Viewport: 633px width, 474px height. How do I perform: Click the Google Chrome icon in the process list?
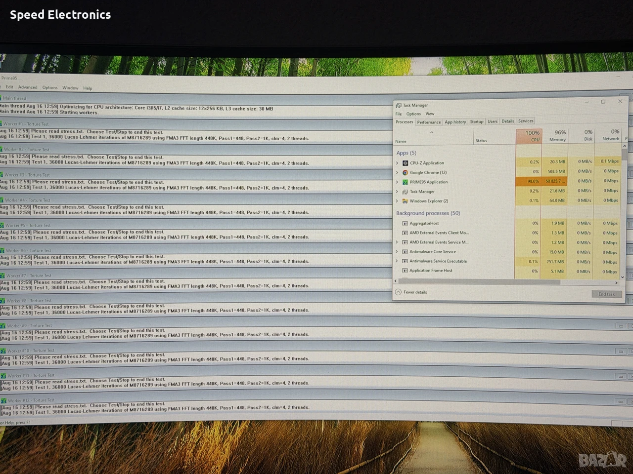(x=405, y=172)
